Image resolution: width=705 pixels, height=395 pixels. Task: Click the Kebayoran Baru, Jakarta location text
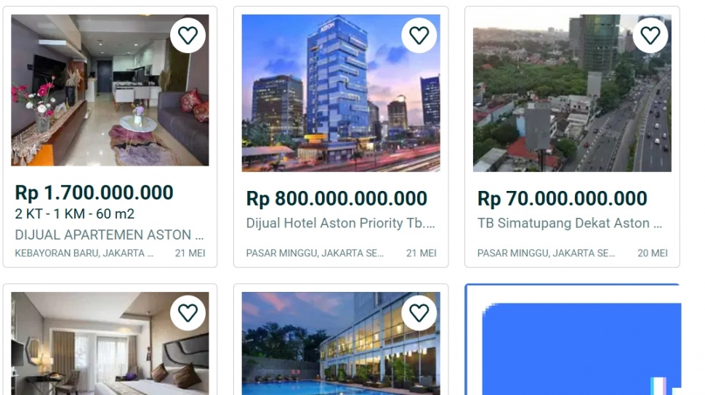point(84,253)
